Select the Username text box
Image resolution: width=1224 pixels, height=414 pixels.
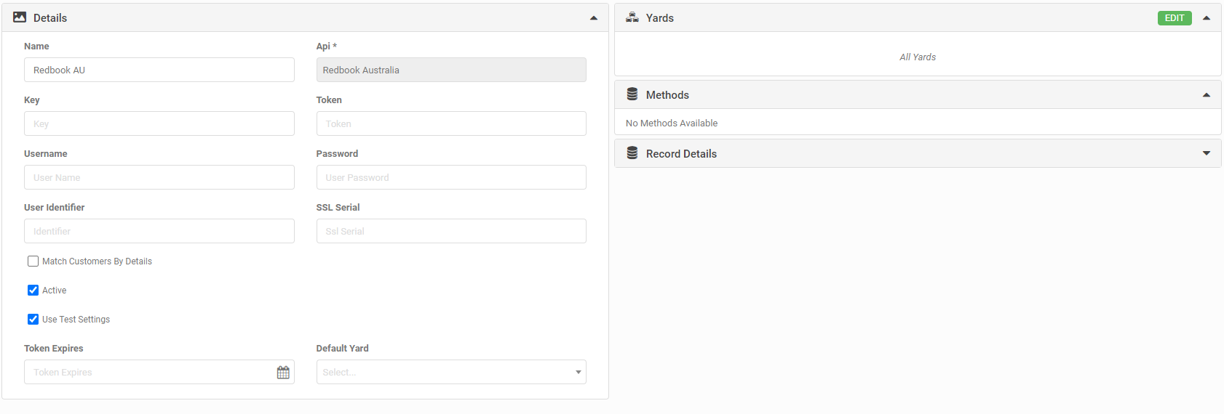(x=159, y=178)
